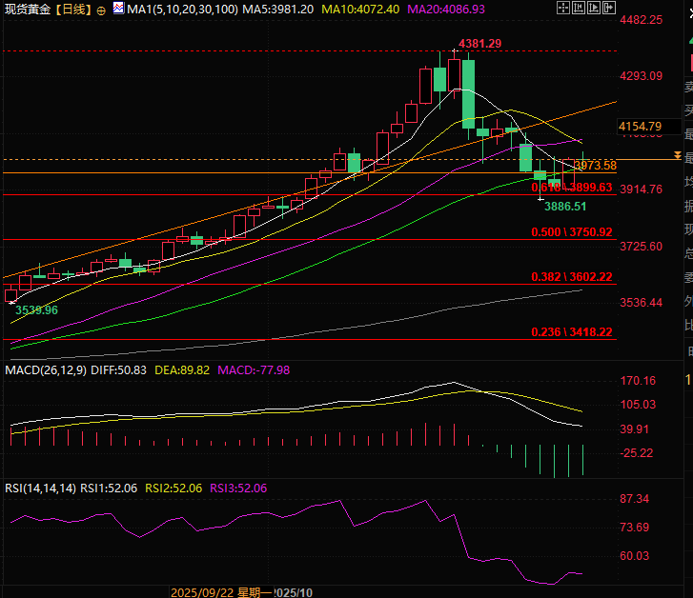Open MA1(5,10,20,30,100) indicator settings

(182, 10)
